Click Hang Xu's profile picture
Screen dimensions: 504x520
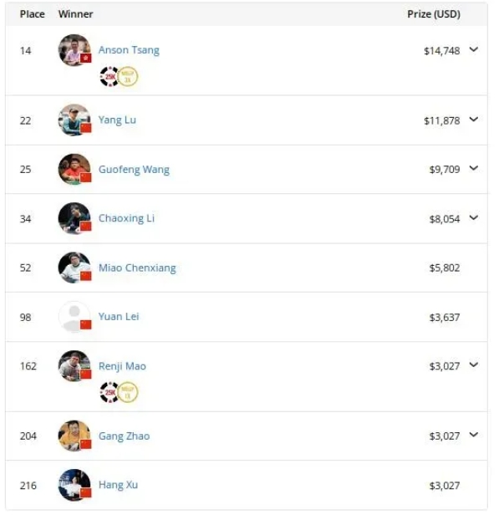[74, 485]
